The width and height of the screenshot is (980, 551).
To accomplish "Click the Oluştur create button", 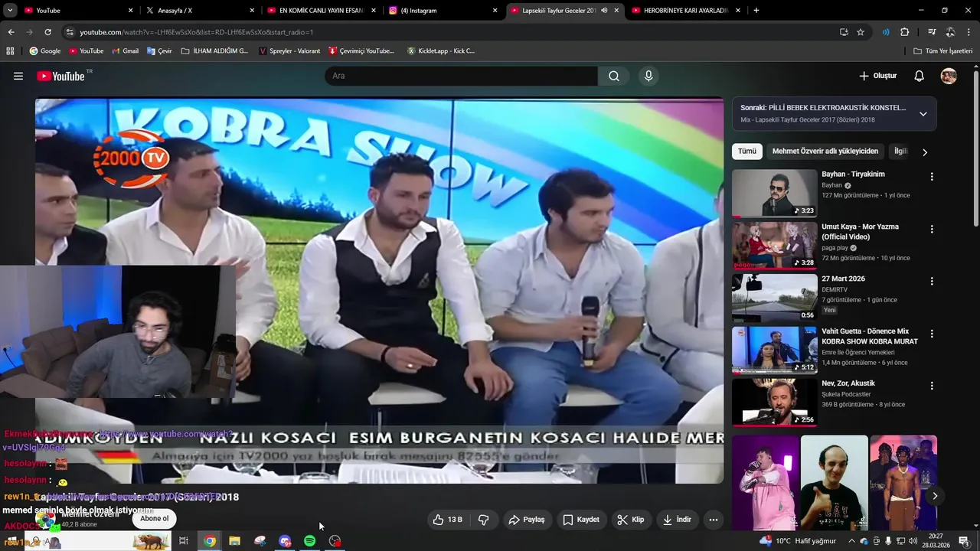I will (877, 76).
